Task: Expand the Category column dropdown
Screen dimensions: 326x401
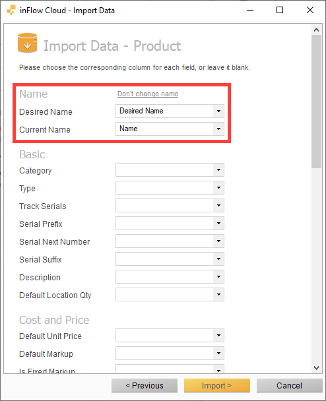Action: click(x=170, y=170)
